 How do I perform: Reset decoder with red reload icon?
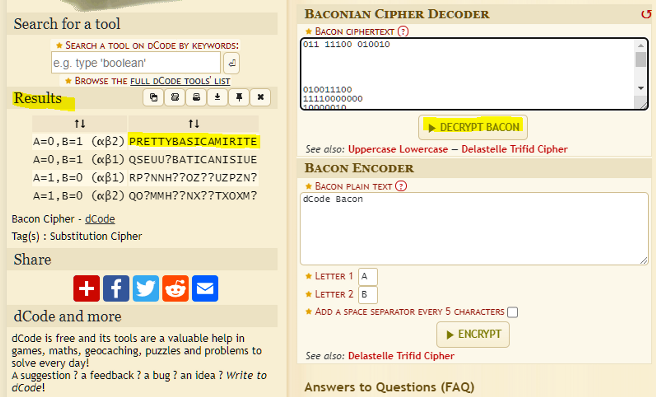(x=646, y=14)
